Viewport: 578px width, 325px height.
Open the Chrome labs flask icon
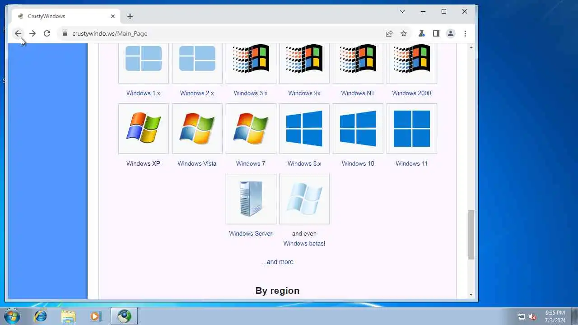422,33
